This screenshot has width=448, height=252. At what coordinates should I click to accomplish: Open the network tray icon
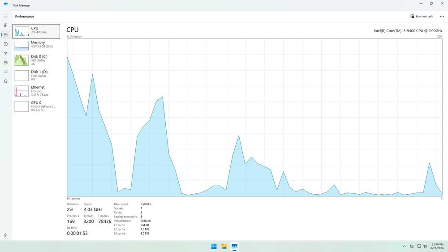pyautogui.click(x=419, y=246)
